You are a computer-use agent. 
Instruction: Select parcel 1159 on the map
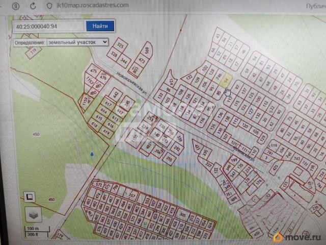click(x=85, y=102)
